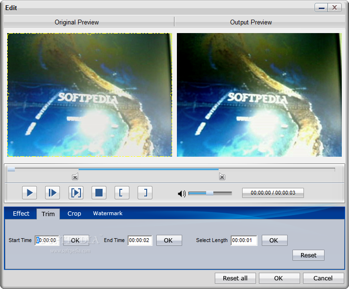Confirm Start Time with its OK button
Image resolution: width=349 pixels, height=289 pixels.
[76, 240]
